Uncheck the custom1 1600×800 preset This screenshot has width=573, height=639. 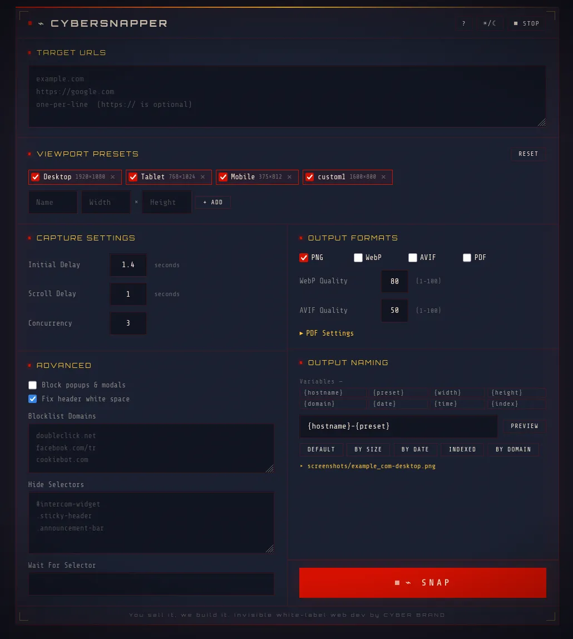point(309,177)
